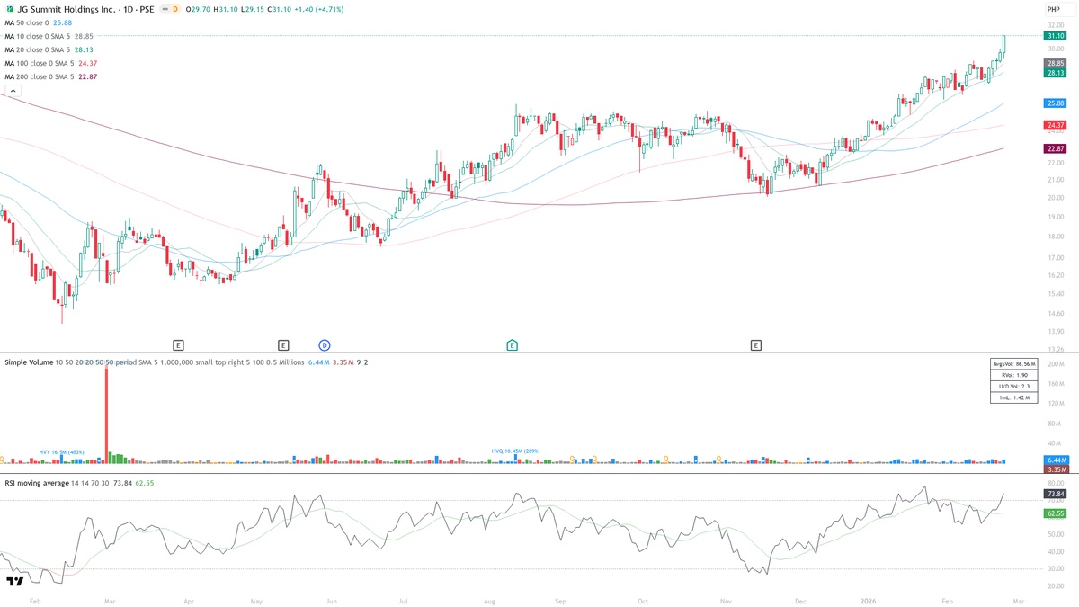Click the earnings E marker under November
1079x607 pixels.
point(756,344)
